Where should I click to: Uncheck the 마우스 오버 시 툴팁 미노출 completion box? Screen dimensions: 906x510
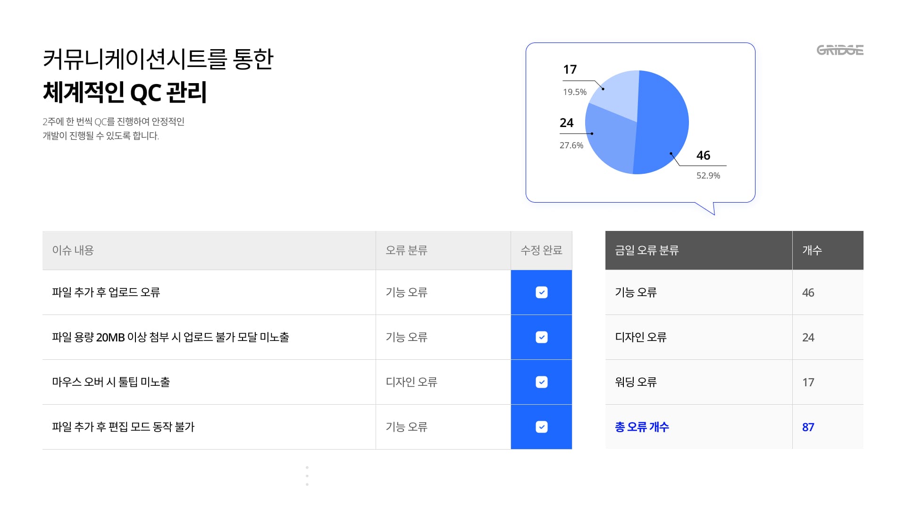tap(541, 382)
